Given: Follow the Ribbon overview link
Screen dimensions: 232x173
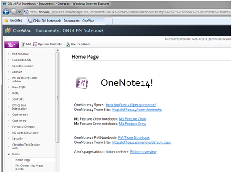Looking at the screenshot, I should coord(143,152).
